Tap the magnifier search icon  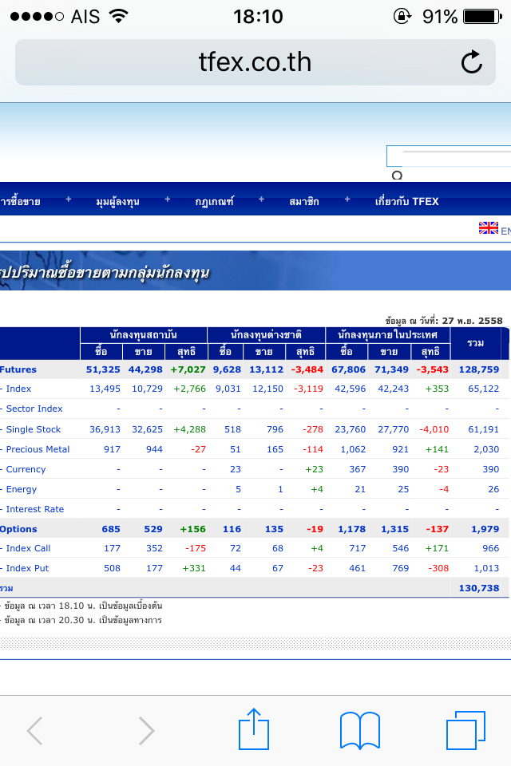pos(397,176)
